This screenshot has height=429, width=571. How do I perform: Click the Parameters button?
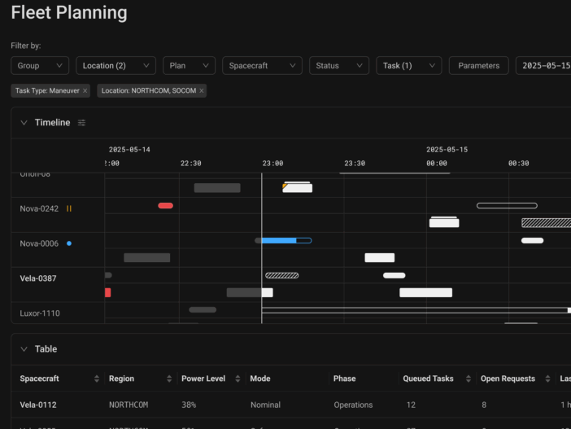(479, 66)
